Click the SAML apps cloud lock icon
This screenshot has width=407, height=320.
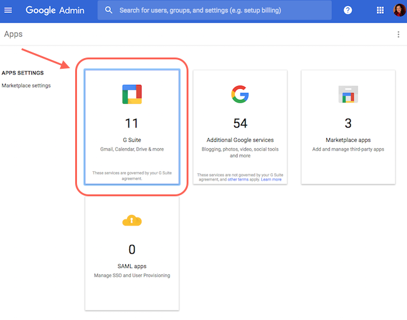tap(132, 220)
